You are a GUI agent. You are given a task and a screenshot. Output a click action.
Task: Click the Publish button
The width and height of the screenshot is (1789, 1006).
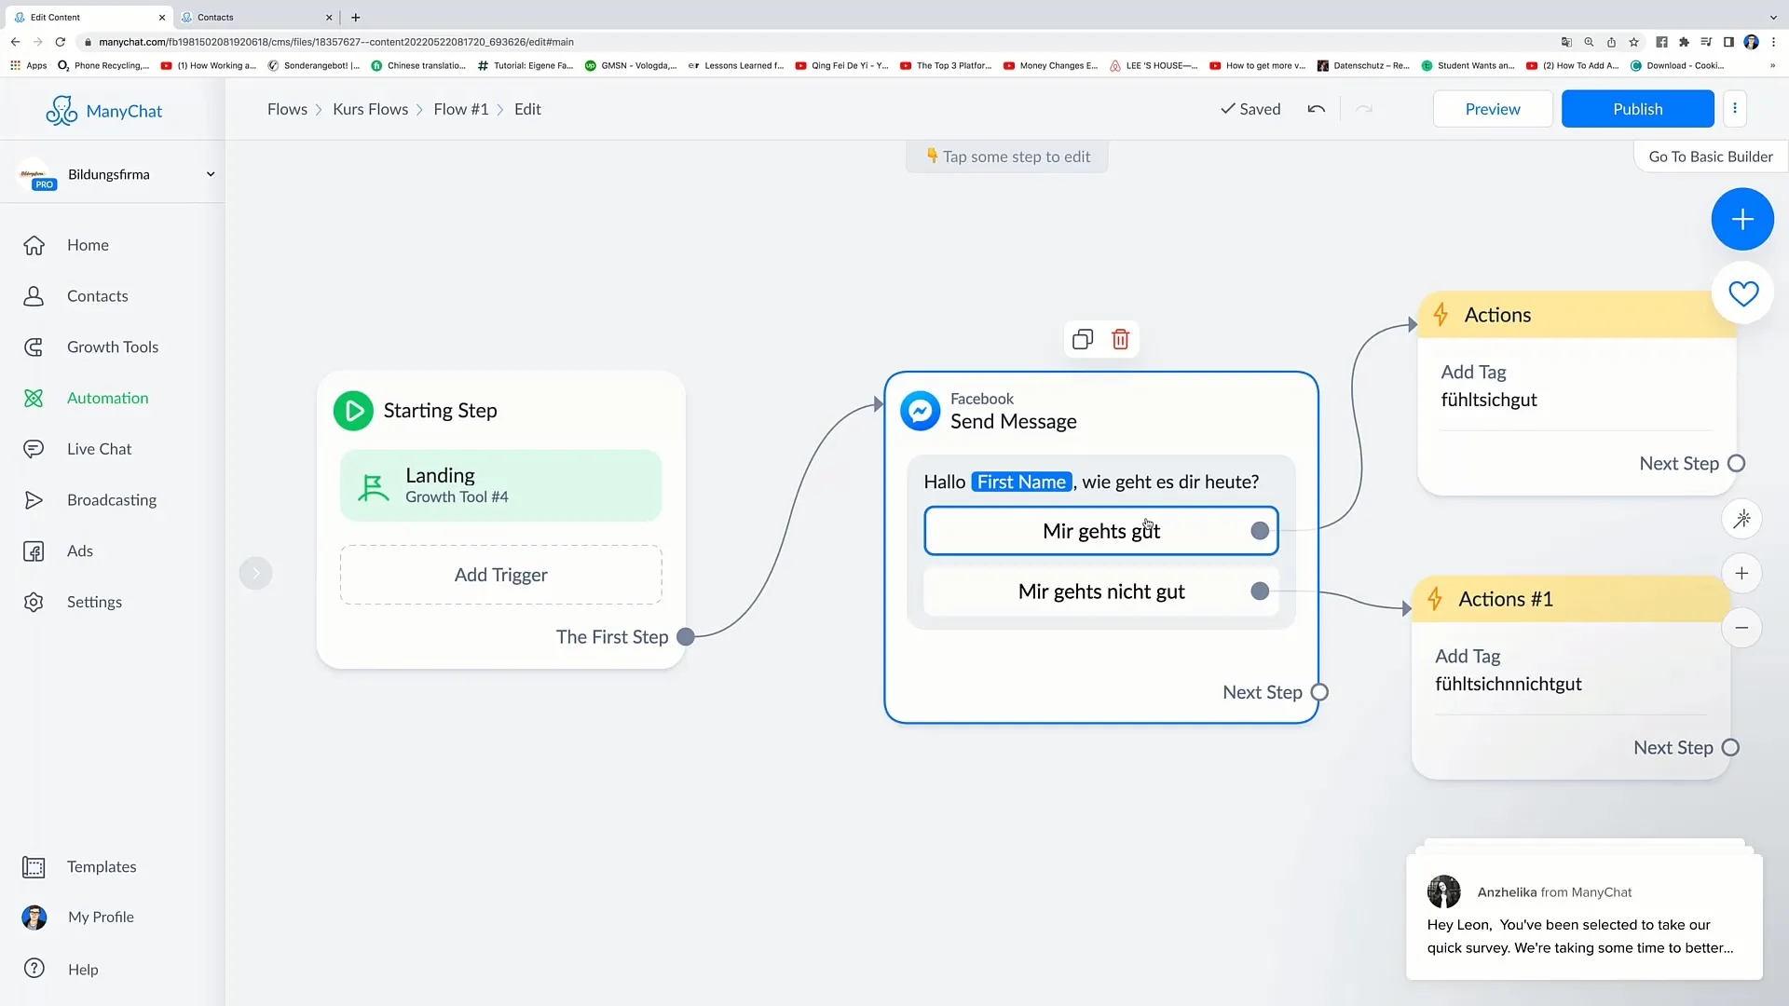tap(1638, 108)
